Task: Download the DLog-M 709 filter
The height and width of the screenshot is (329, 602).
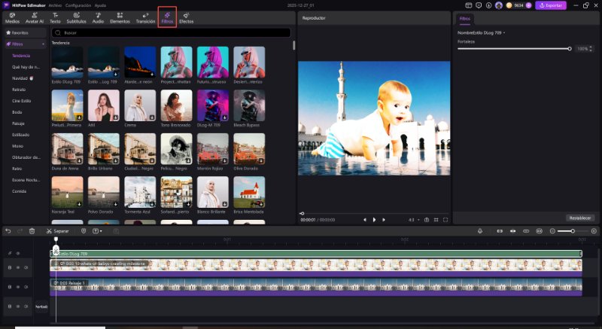Action: pyautogui.click(x=224, y=117)
